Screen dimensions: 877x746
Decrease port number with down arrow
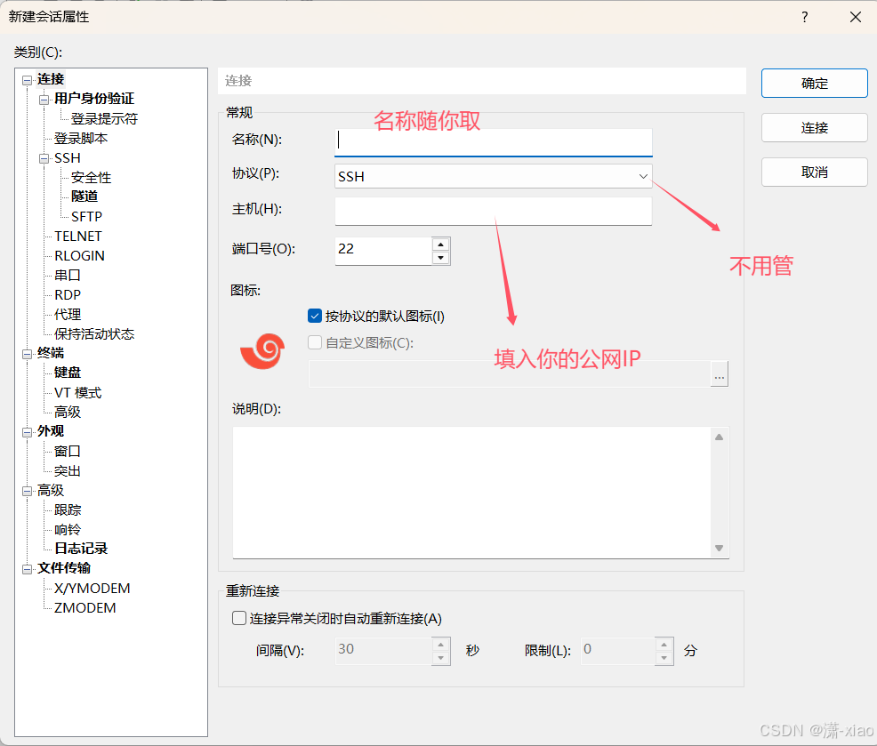pos(441,258)
